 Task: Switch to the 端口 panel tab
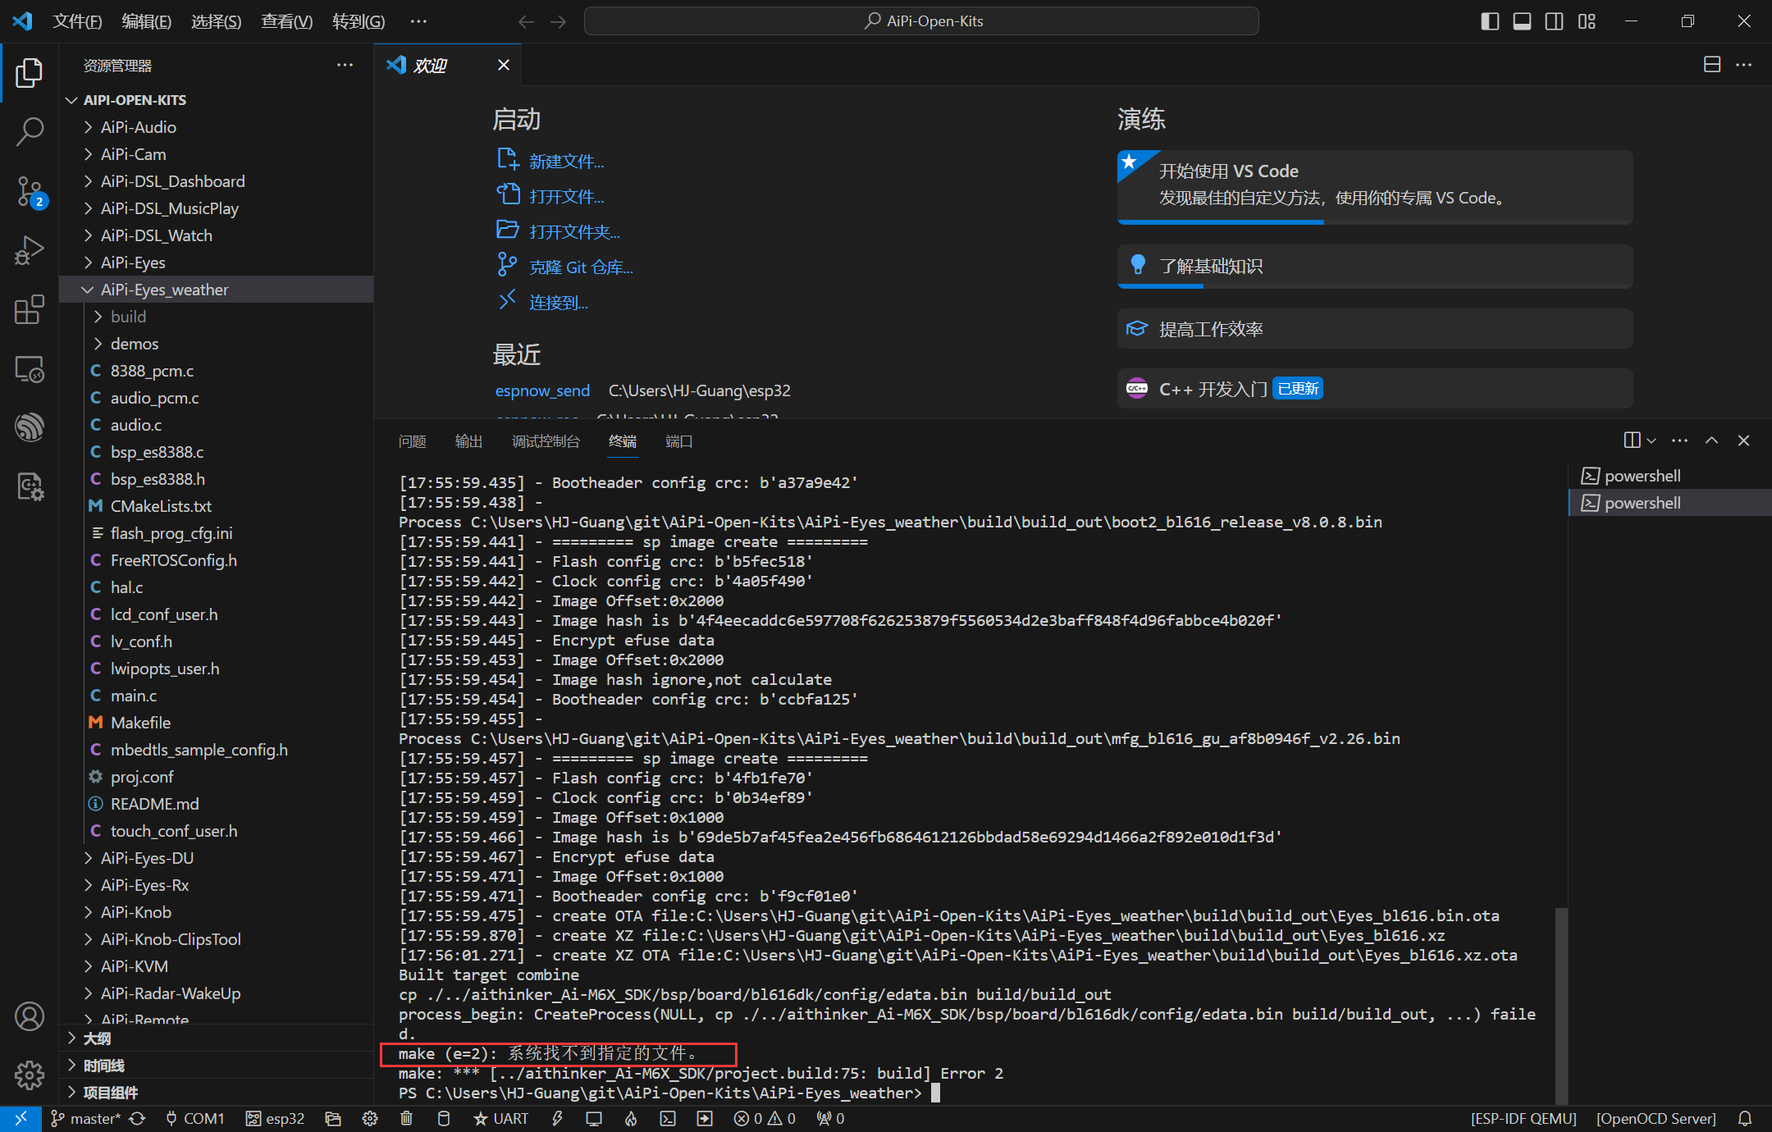[678, 441]
